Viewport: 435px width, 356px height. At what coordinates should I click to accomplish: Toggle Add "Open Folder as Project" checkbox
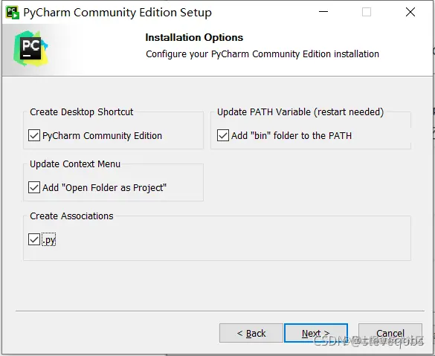click(x=34, y=187)
